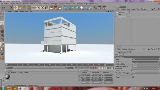Open the Usa Colore dropdown
The image size is (160, 90).
(146, 68)
